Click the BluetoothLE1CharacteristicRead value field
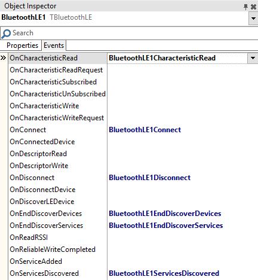This screenshot has height=280, width=258. pyautogui.click(x=177, y=58)
